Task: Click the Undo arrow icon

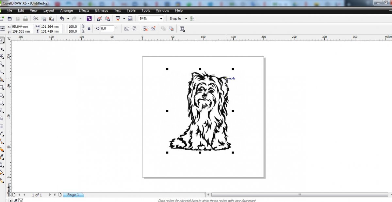Action: pos(62,19)
